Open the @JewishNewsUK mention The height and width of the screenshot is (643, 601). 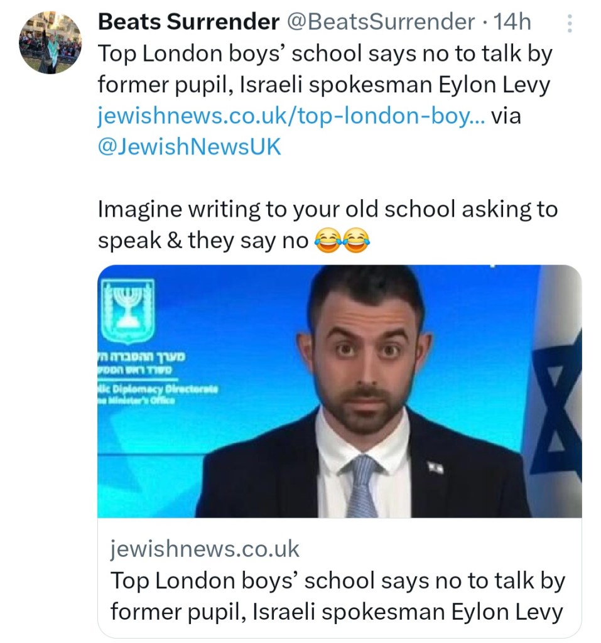(189, 148)
